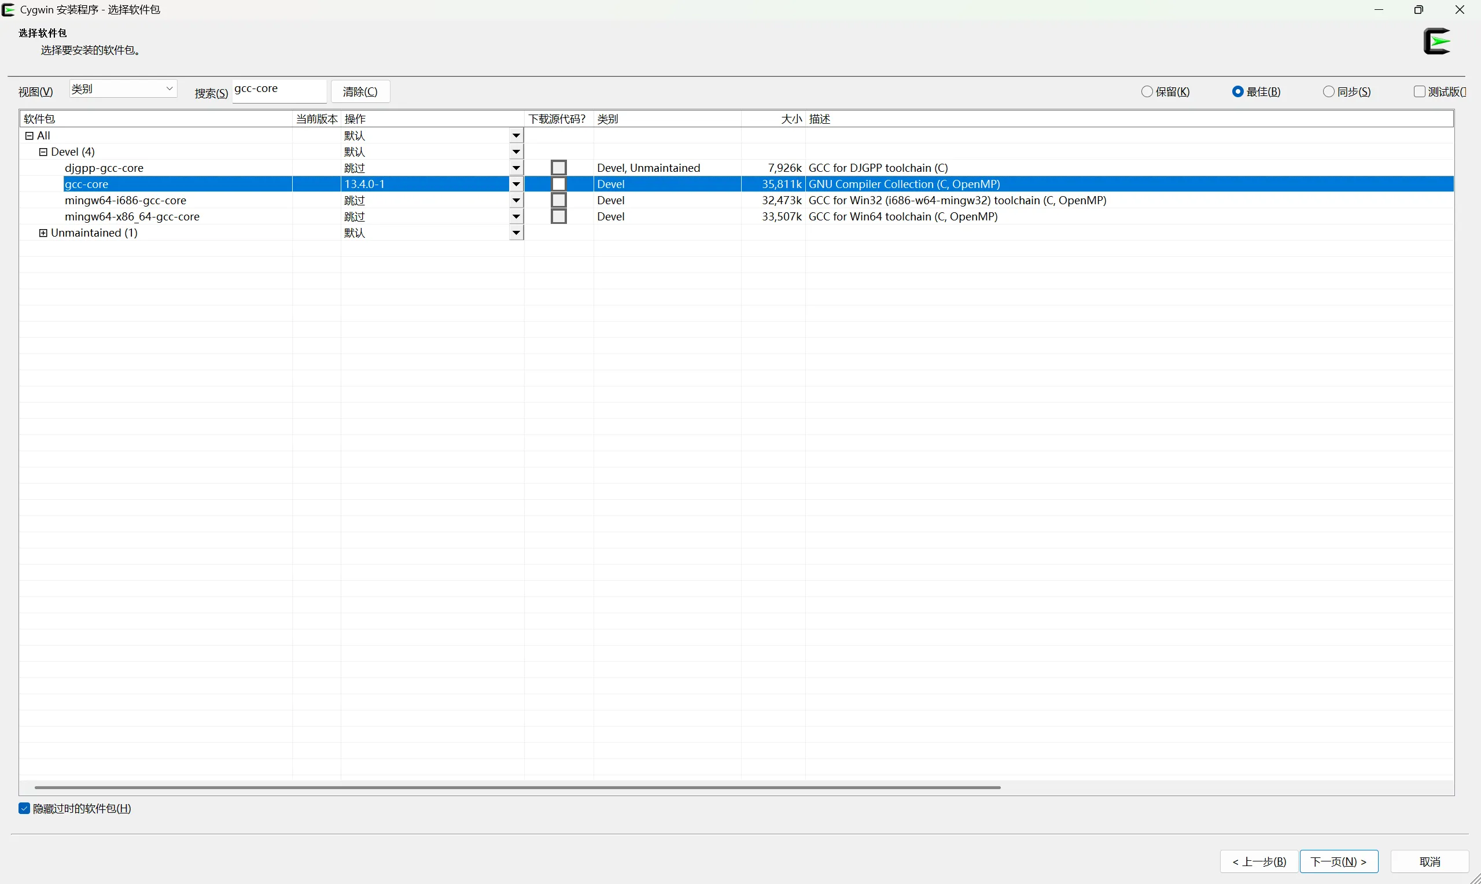Click the Cygwin logo icon at top right
Screen dimensions: 1481x884
[x=1437, y=42]
